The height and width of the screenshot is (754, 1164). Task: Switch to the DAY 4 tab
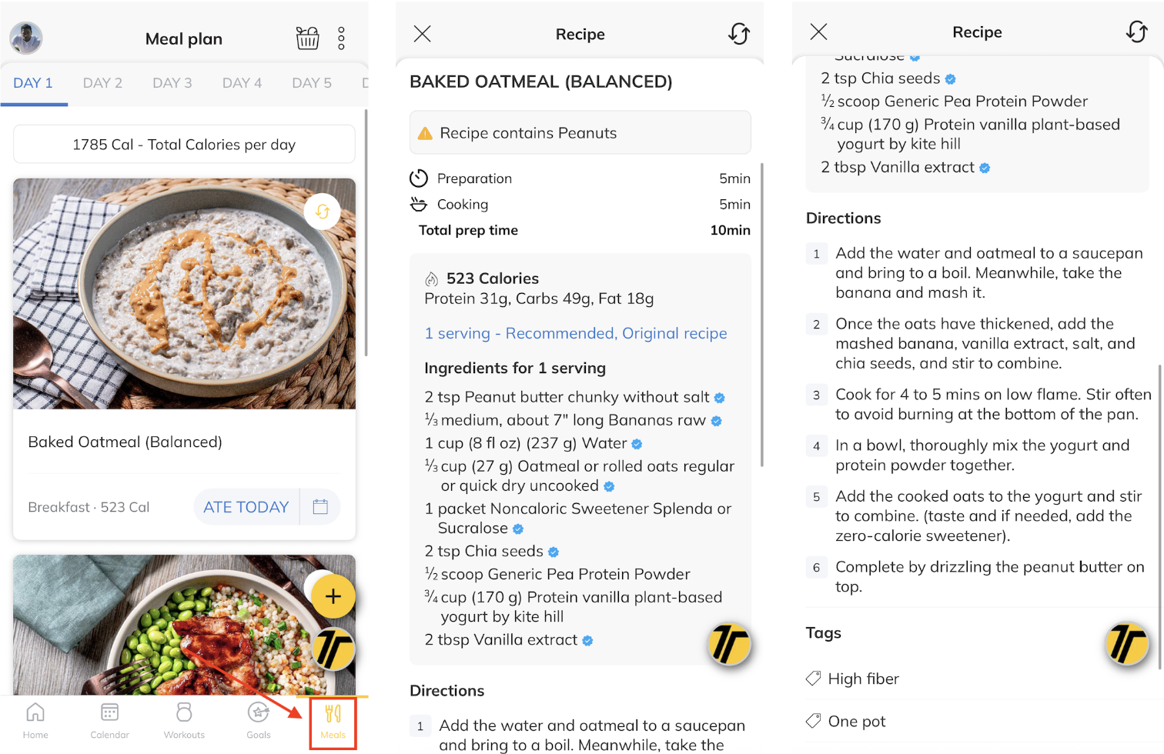point(242,83)
